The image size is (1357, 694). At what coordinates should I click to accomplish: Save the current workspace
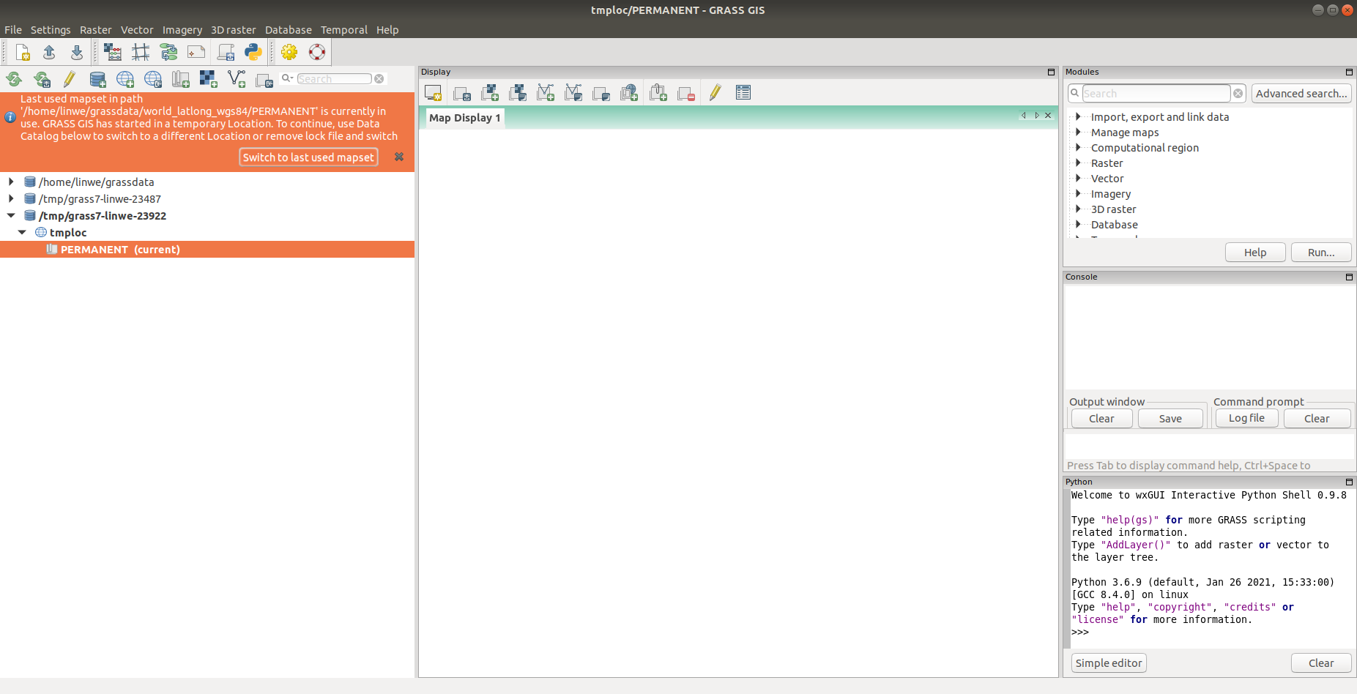pos(76,52)
